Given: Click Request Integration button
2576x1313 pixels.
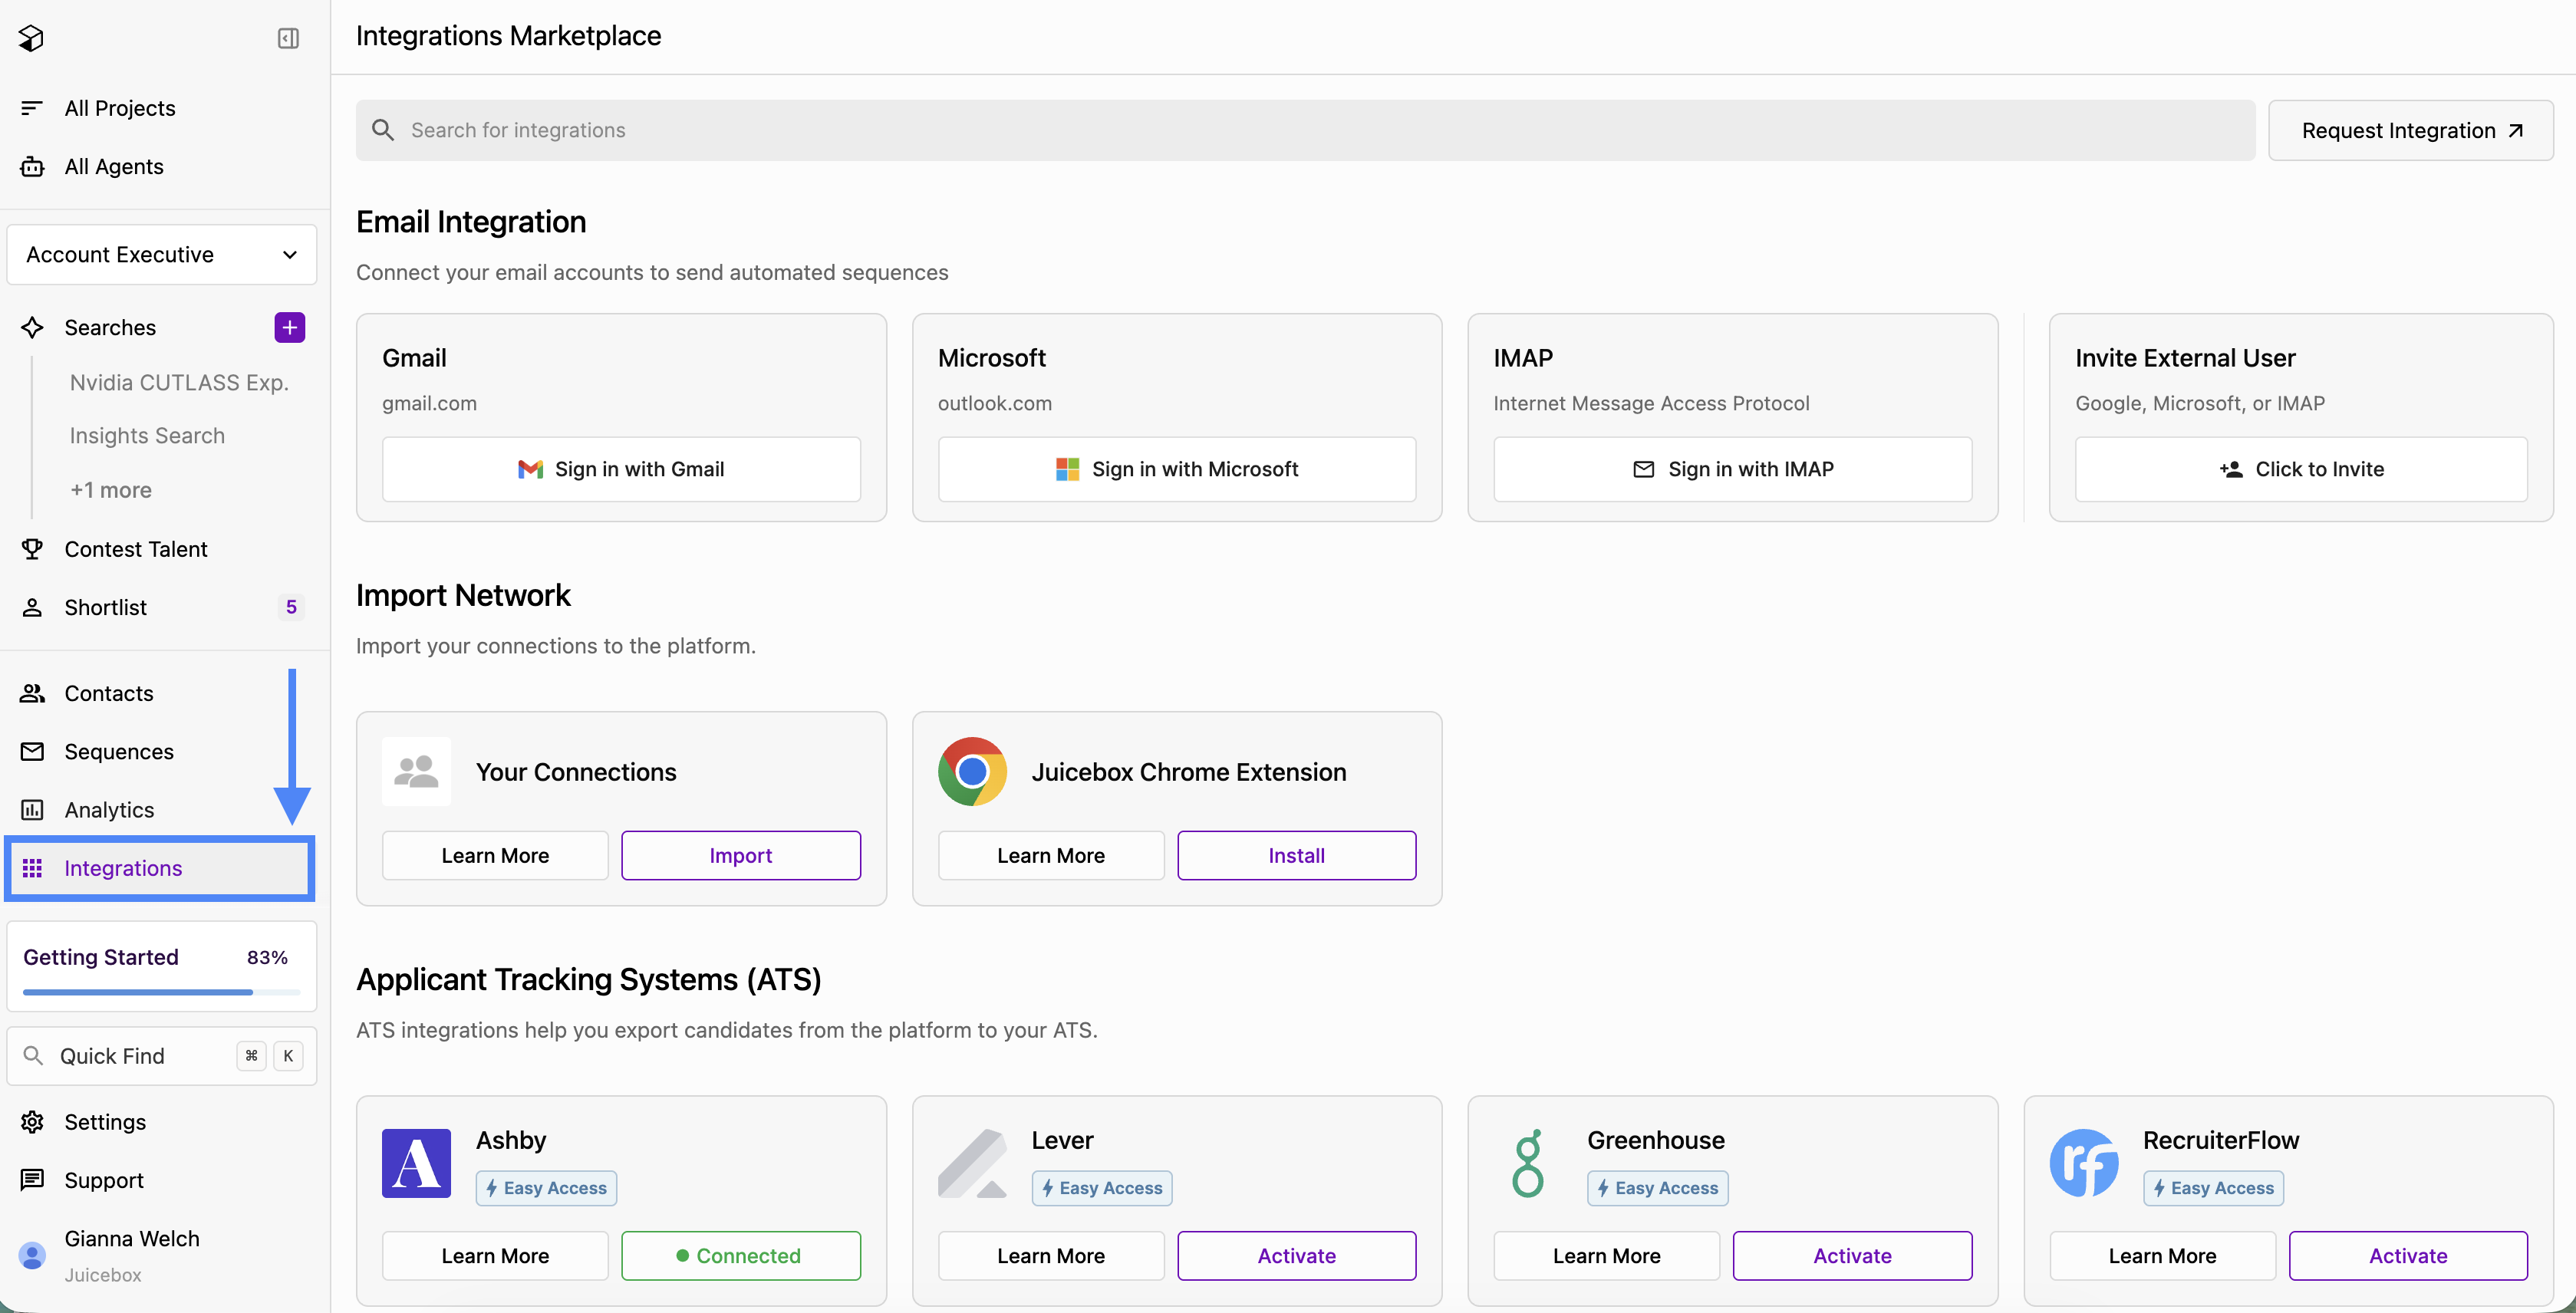Looking at the screenshot, I should [2410, 130].
